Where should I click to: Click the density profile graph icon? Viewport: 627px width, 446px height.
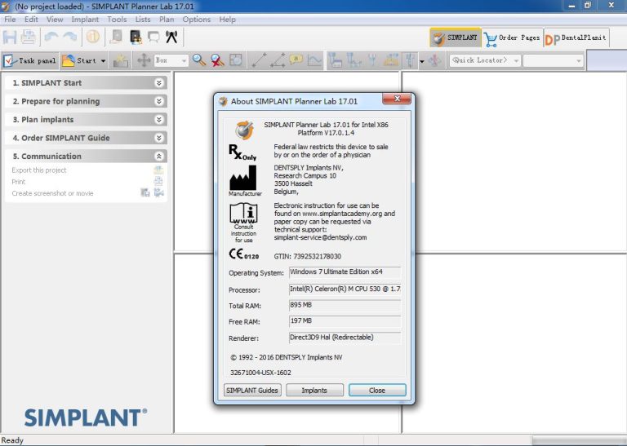pos(314,60)
